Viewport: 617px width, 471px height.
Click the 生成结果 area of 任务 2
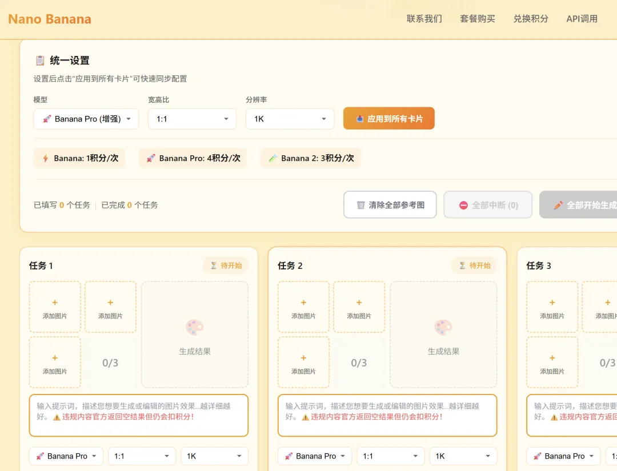(x=443, y=335)
